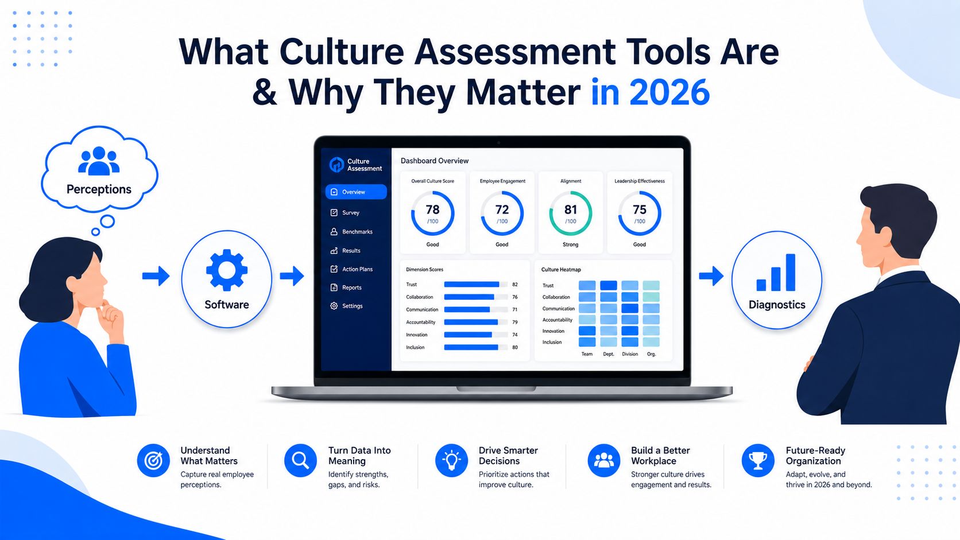Click the Inclusion heatmap cell under Org.
This screenshot has width=960, height=540.
651,342
